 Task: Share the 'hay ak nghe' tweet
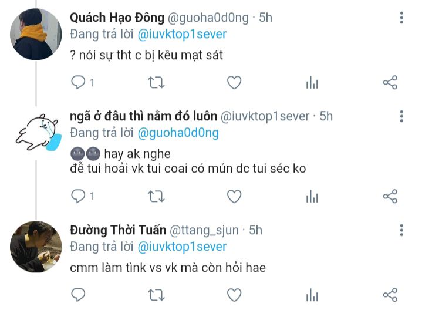click(x=390, y=196)
